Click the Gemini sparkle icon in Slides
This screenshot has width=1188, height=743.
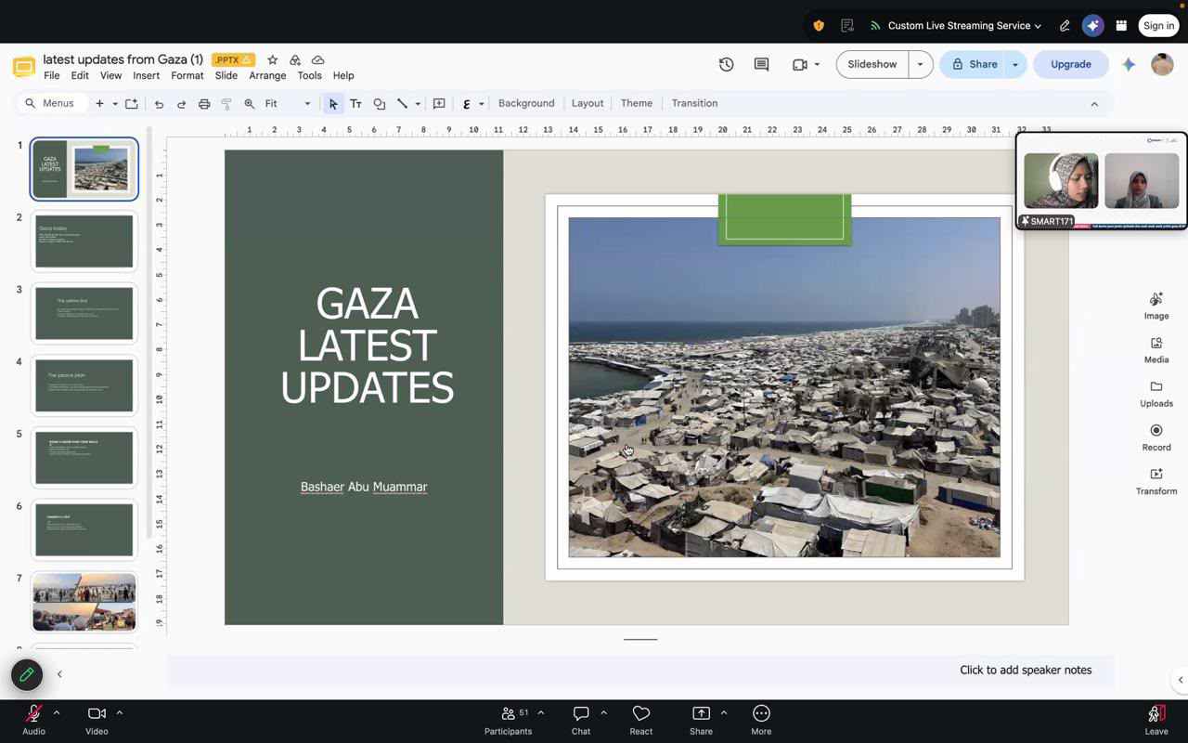[x=1129, y=64]
